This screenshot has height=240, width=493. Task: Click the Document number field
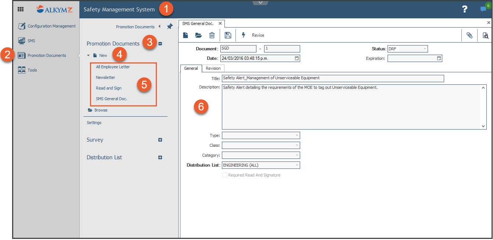click(282, 48)
